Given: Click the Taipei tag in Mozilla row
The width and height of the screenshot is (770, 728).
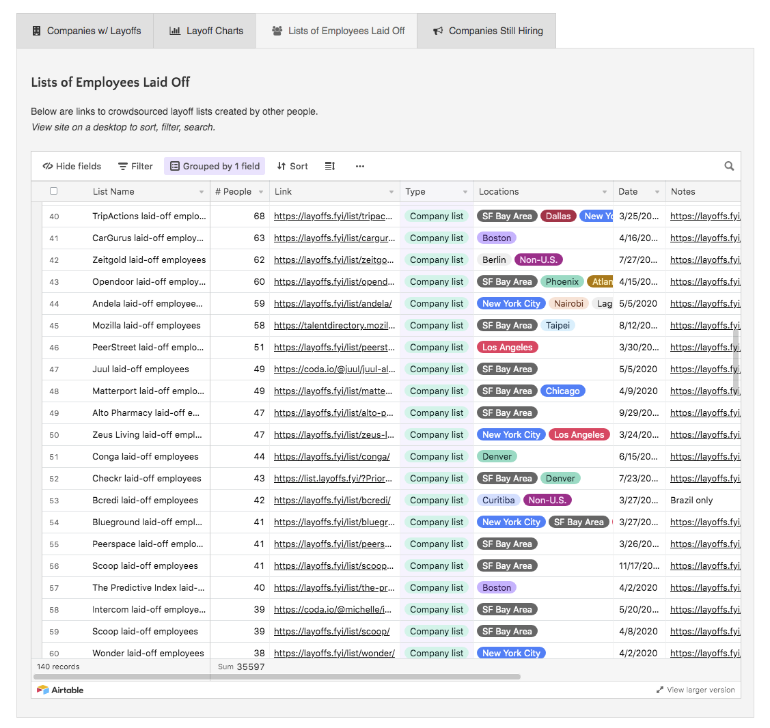Looking at the screenshot, I should pos(558,326).
